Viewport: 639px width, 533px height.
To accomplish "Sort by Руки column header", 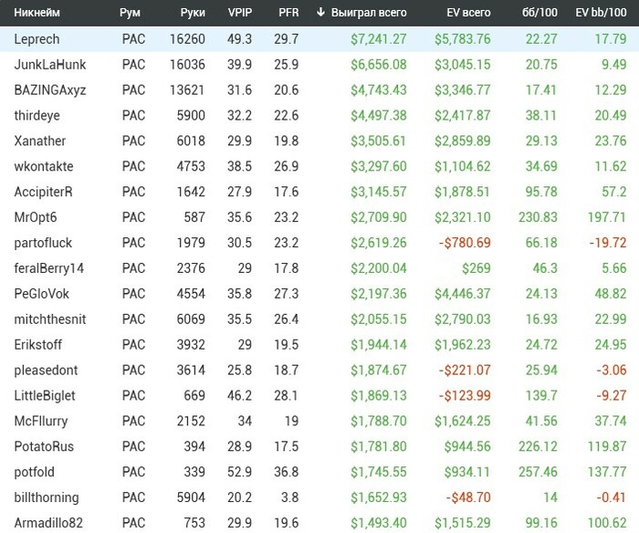I will [192, 13].
